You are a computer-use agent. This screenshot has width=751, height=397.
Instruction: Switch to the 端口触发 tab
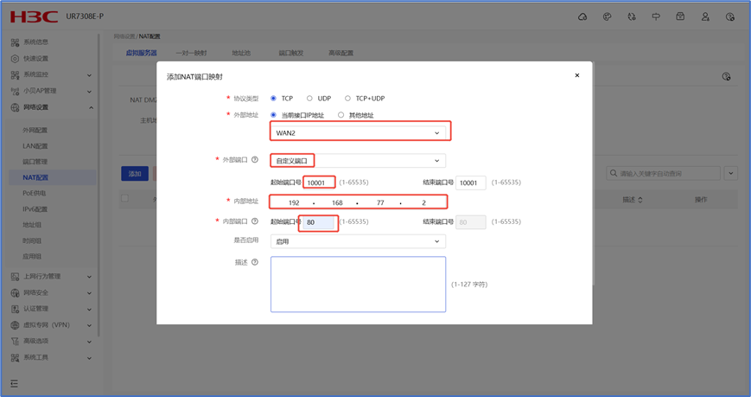(x=290, y=54)
